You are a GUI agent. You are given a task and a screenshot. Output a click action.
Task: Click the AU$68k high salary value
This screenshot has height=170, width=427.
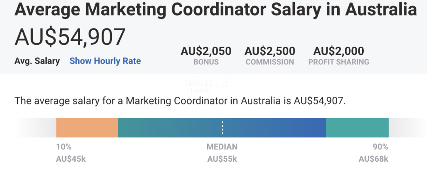tap(373, 159)
